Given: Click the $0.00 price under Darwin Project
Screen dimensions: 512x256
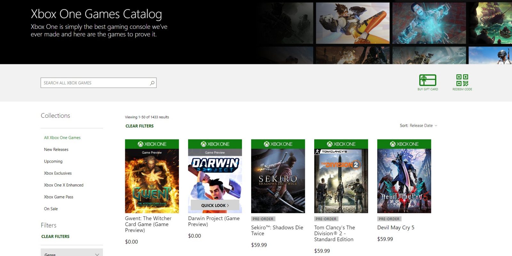Looking at the screenshot, I should tap(195, 236).
